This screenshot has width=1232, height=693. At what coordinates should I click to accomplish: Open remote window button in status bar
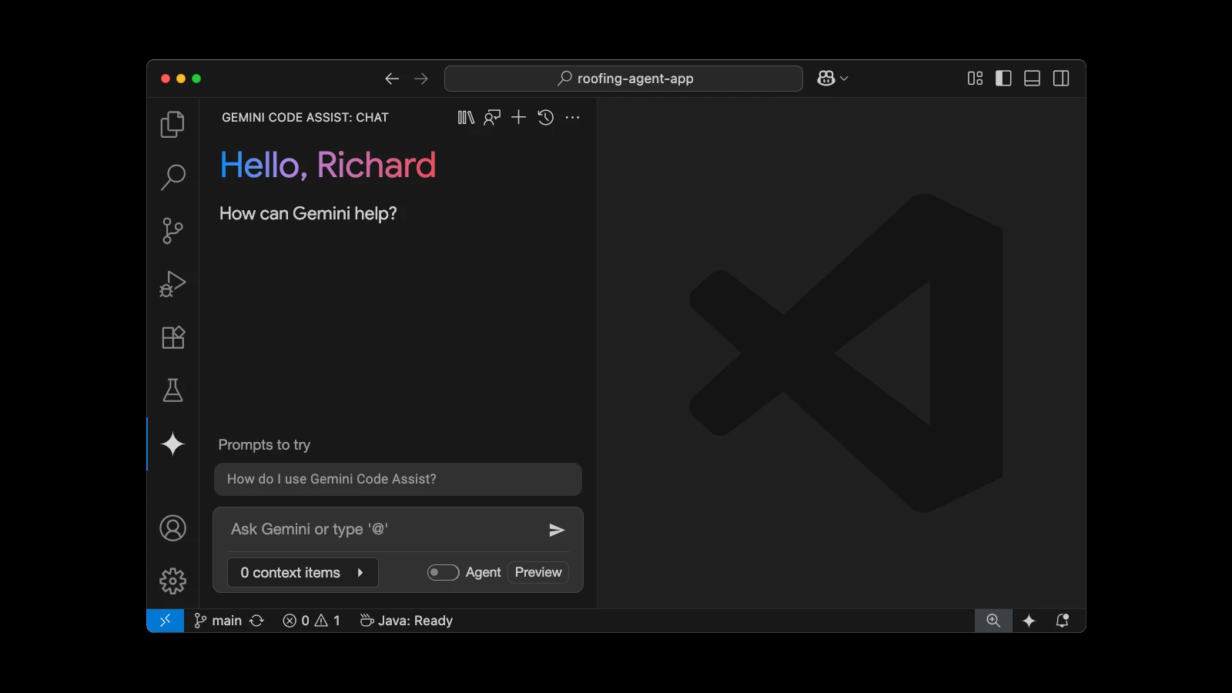point(165,621)
